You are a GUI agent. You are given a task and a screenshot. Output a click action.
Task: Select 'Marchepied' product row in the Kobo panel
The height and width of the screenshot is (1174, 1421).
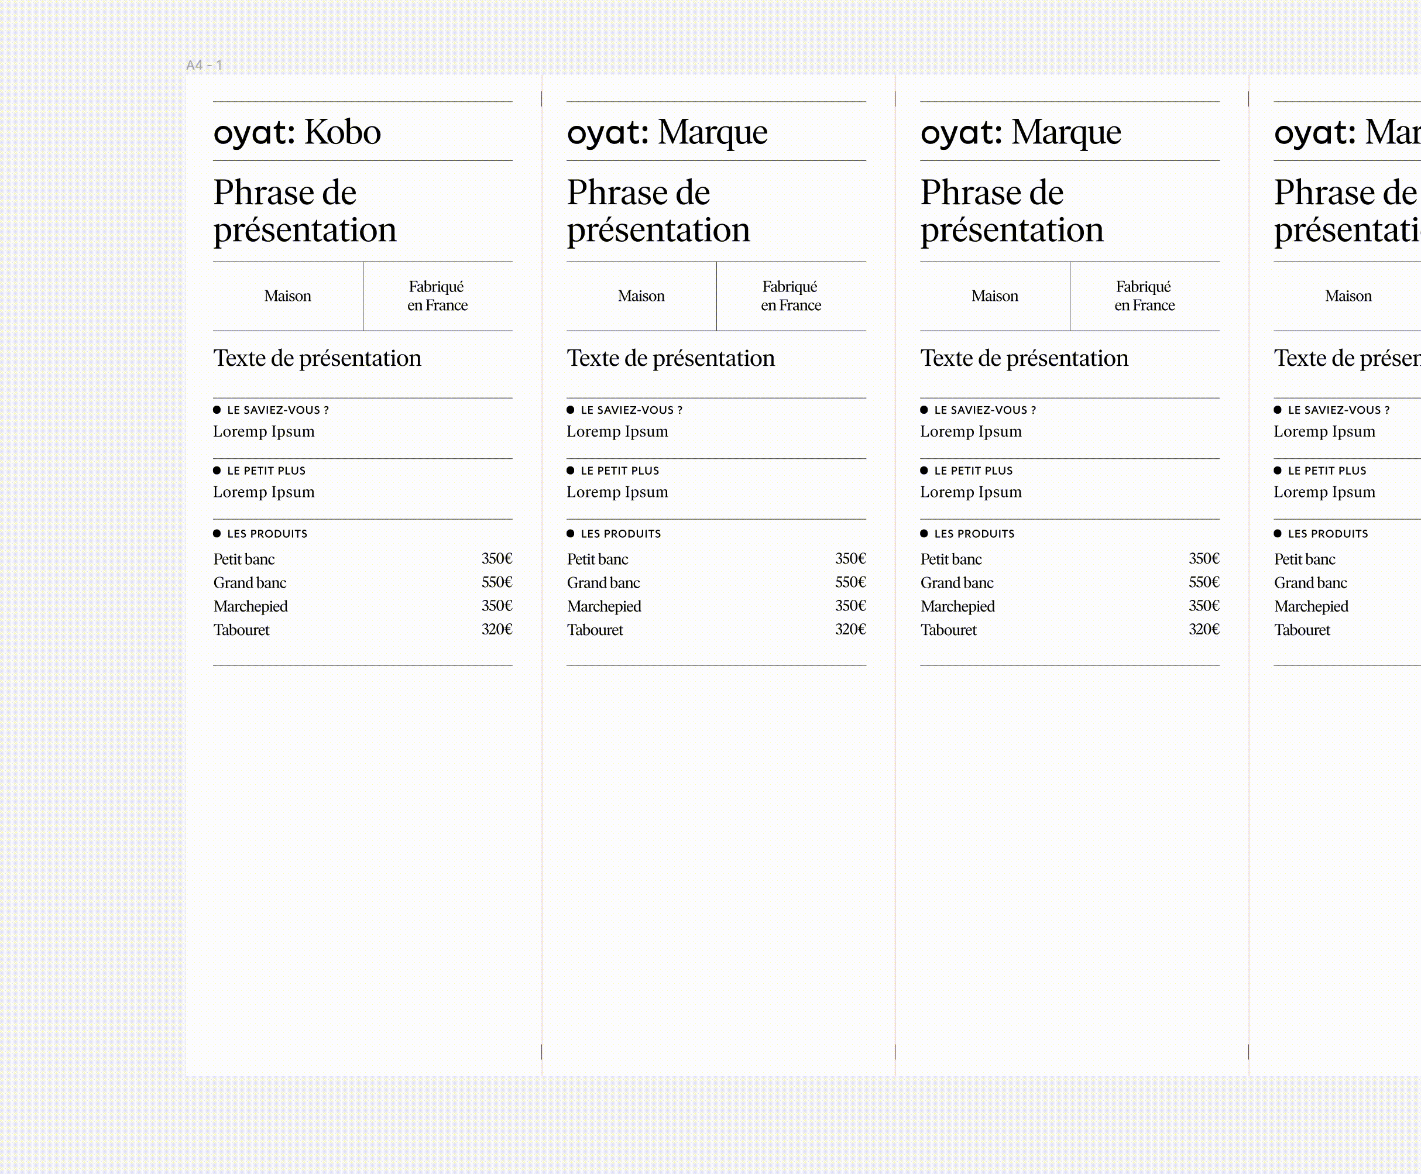click(251, 607)
